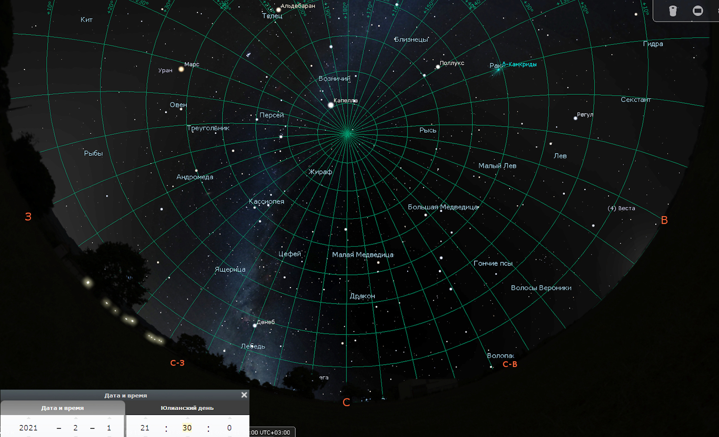Click the Секстант constellation label
The width and height of the screenshot is (719, 437).
pos(636,100)
